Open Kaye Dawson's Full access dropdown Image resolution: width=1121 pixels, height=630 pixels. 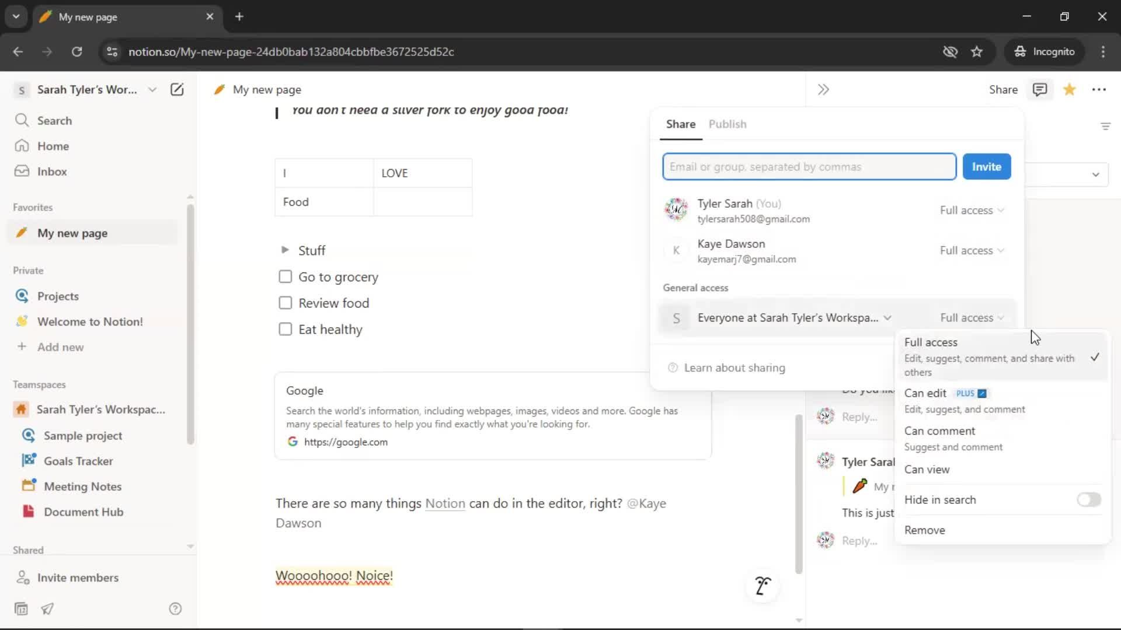(x=972, y=250)
